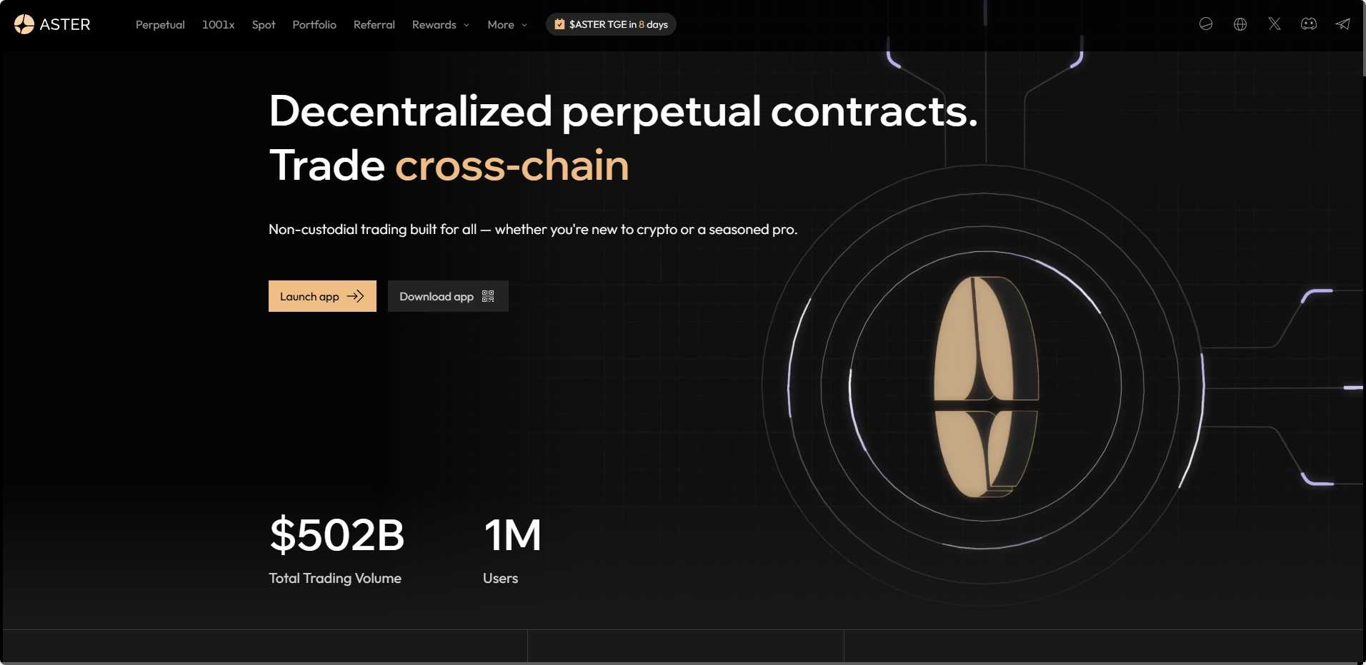Open the Telegram paper-plane icon
Viewport: 1366px width, 665px height.
(1343, 24)
